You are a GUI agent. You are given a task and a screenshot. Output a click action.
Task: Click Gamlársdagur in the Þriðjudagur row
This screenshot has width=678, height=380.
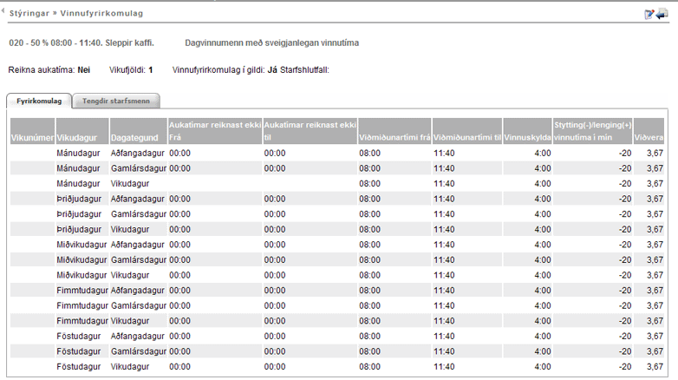(x=139, y=214)
